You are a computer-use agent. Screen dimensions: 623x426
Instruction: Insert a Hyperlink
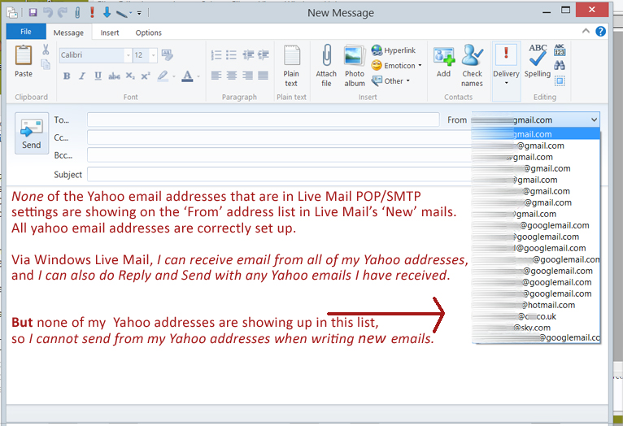point(394,50)
